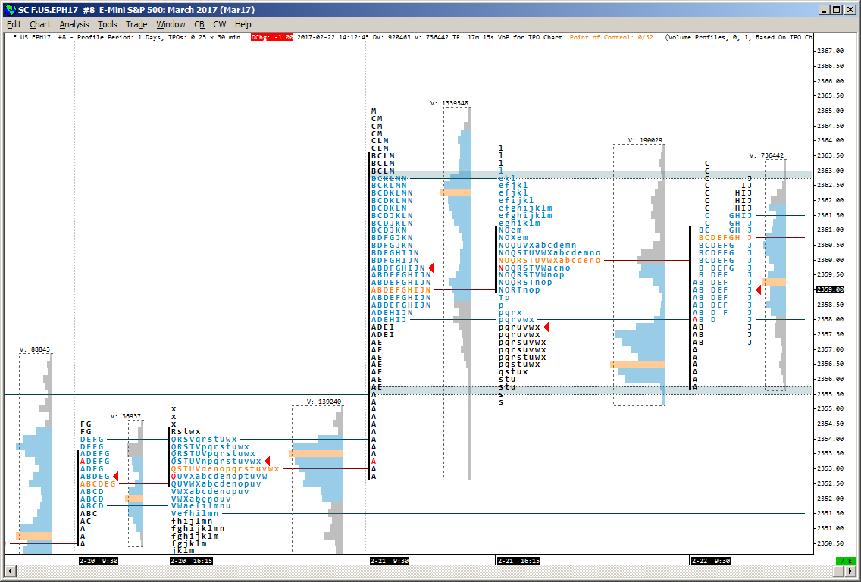Click the 'V: 736442' label above the 2-22 volume profile
This screenshot has height=582, width=861.
click(x=766, y=155)
